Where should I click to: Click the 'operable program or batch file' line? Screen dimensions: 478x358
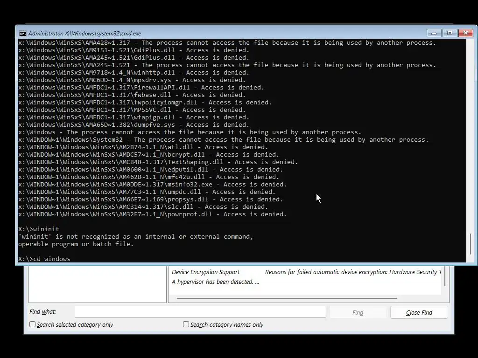76,244
